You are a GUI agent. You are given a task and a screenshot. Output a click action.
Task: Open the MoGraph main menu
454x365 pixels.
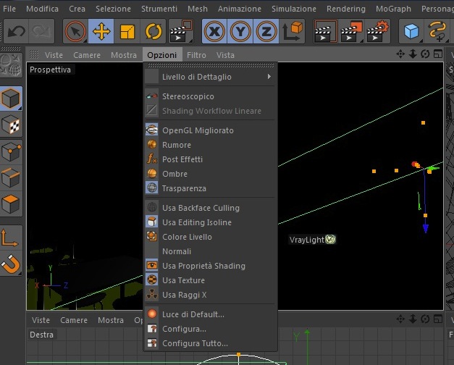[x=393, y=9]
